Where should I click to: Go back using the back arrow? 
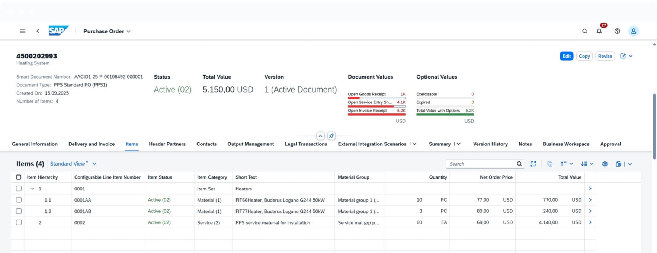38,31
